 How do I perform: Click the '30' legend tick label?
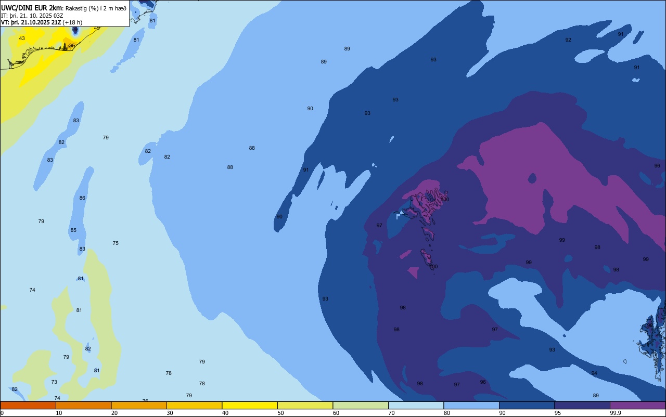(170, 413)
